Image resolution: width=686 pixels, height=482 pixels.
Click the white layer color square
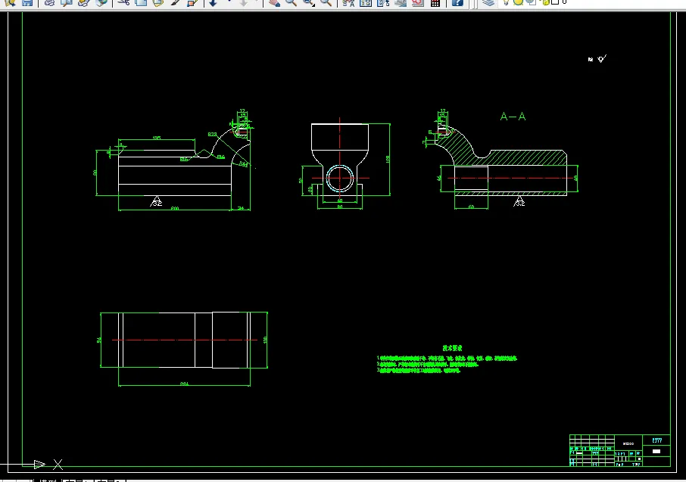555,2
